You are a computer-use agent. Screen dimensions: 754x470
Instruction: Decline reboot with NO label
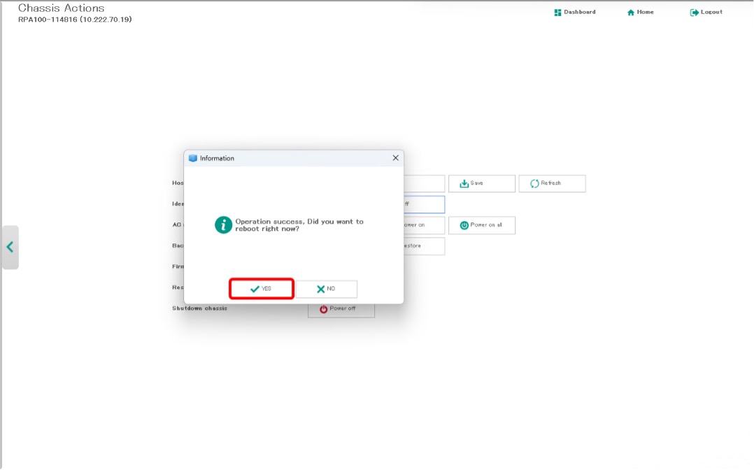[x=331, y=289]
